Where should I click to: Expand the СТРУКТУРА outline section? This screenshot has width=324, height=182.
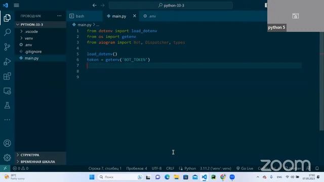(40, 155)
